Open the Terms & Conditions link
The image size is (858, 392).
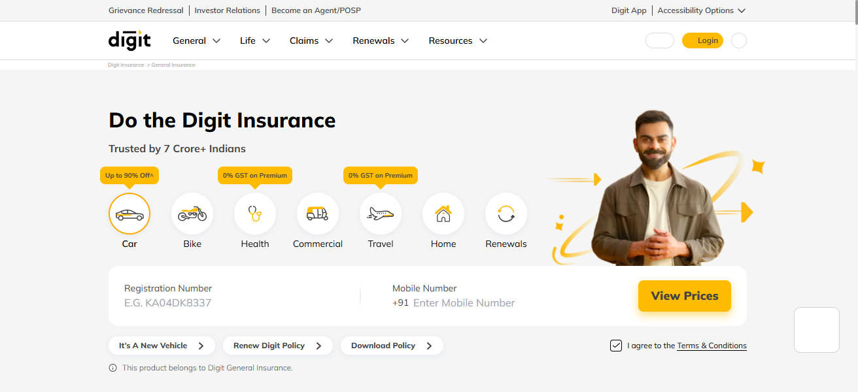(x=712, y=346)
